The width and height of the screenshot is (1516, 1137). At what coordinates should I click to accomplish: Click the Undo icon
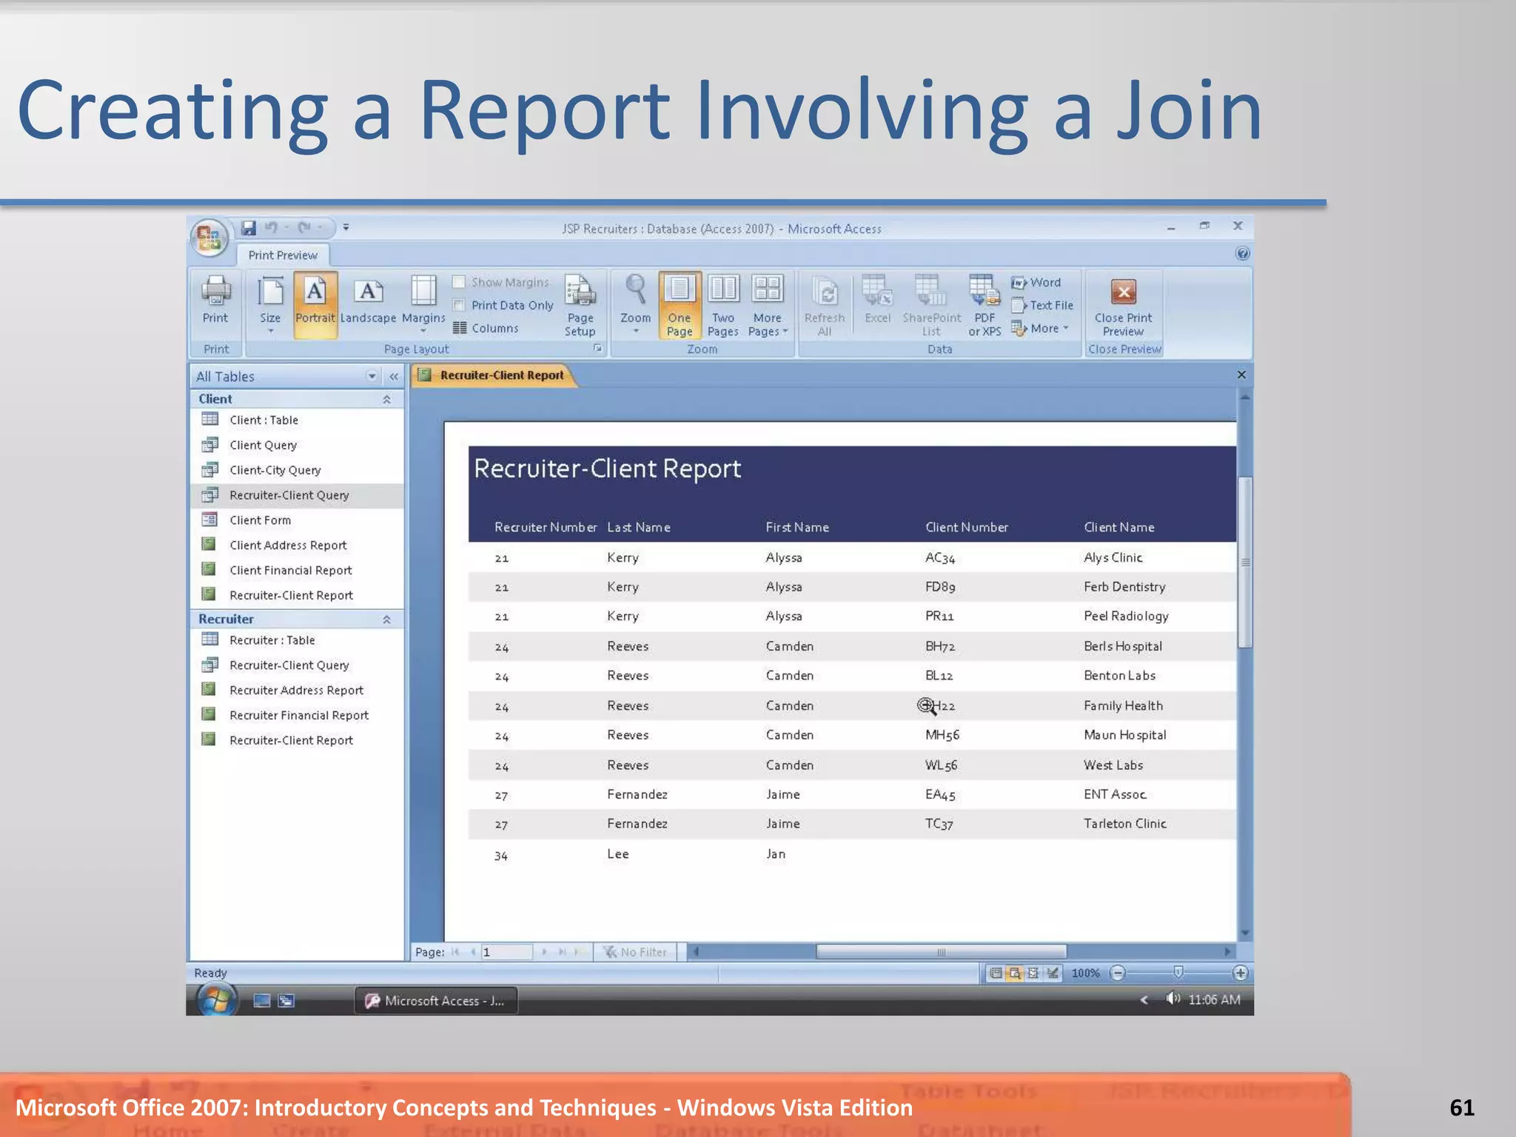click(x=272, y=228)
